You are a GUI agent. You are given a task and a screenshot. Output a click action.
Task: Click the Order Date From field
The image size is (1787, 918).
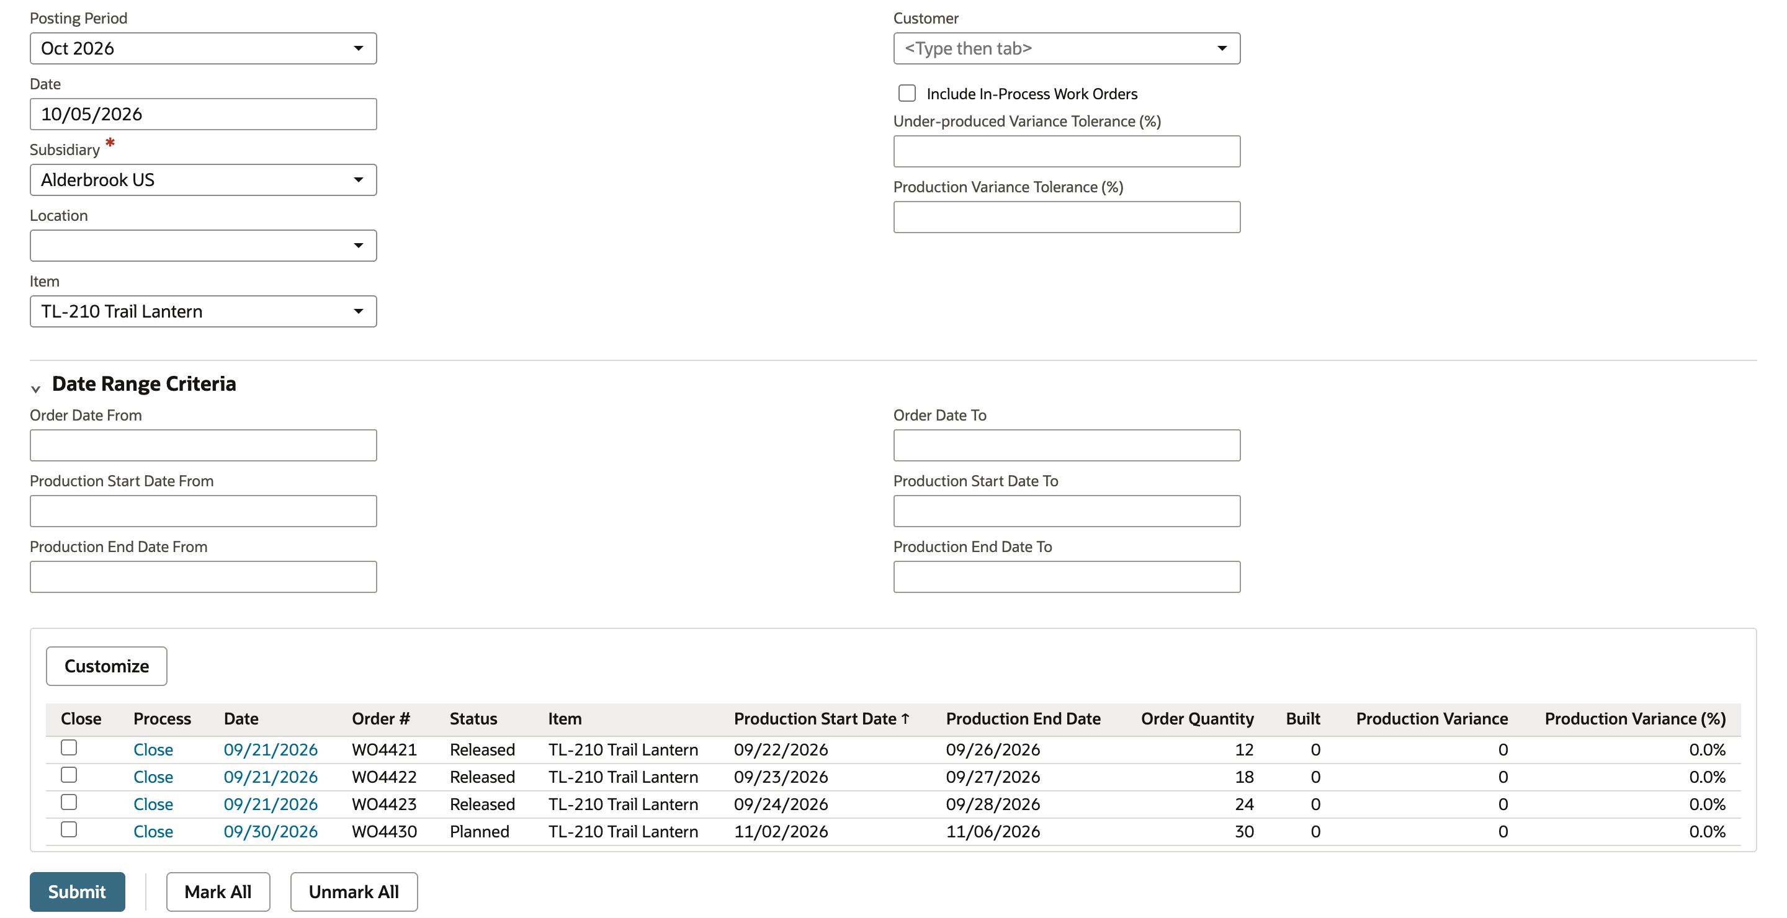pos(202,446)
